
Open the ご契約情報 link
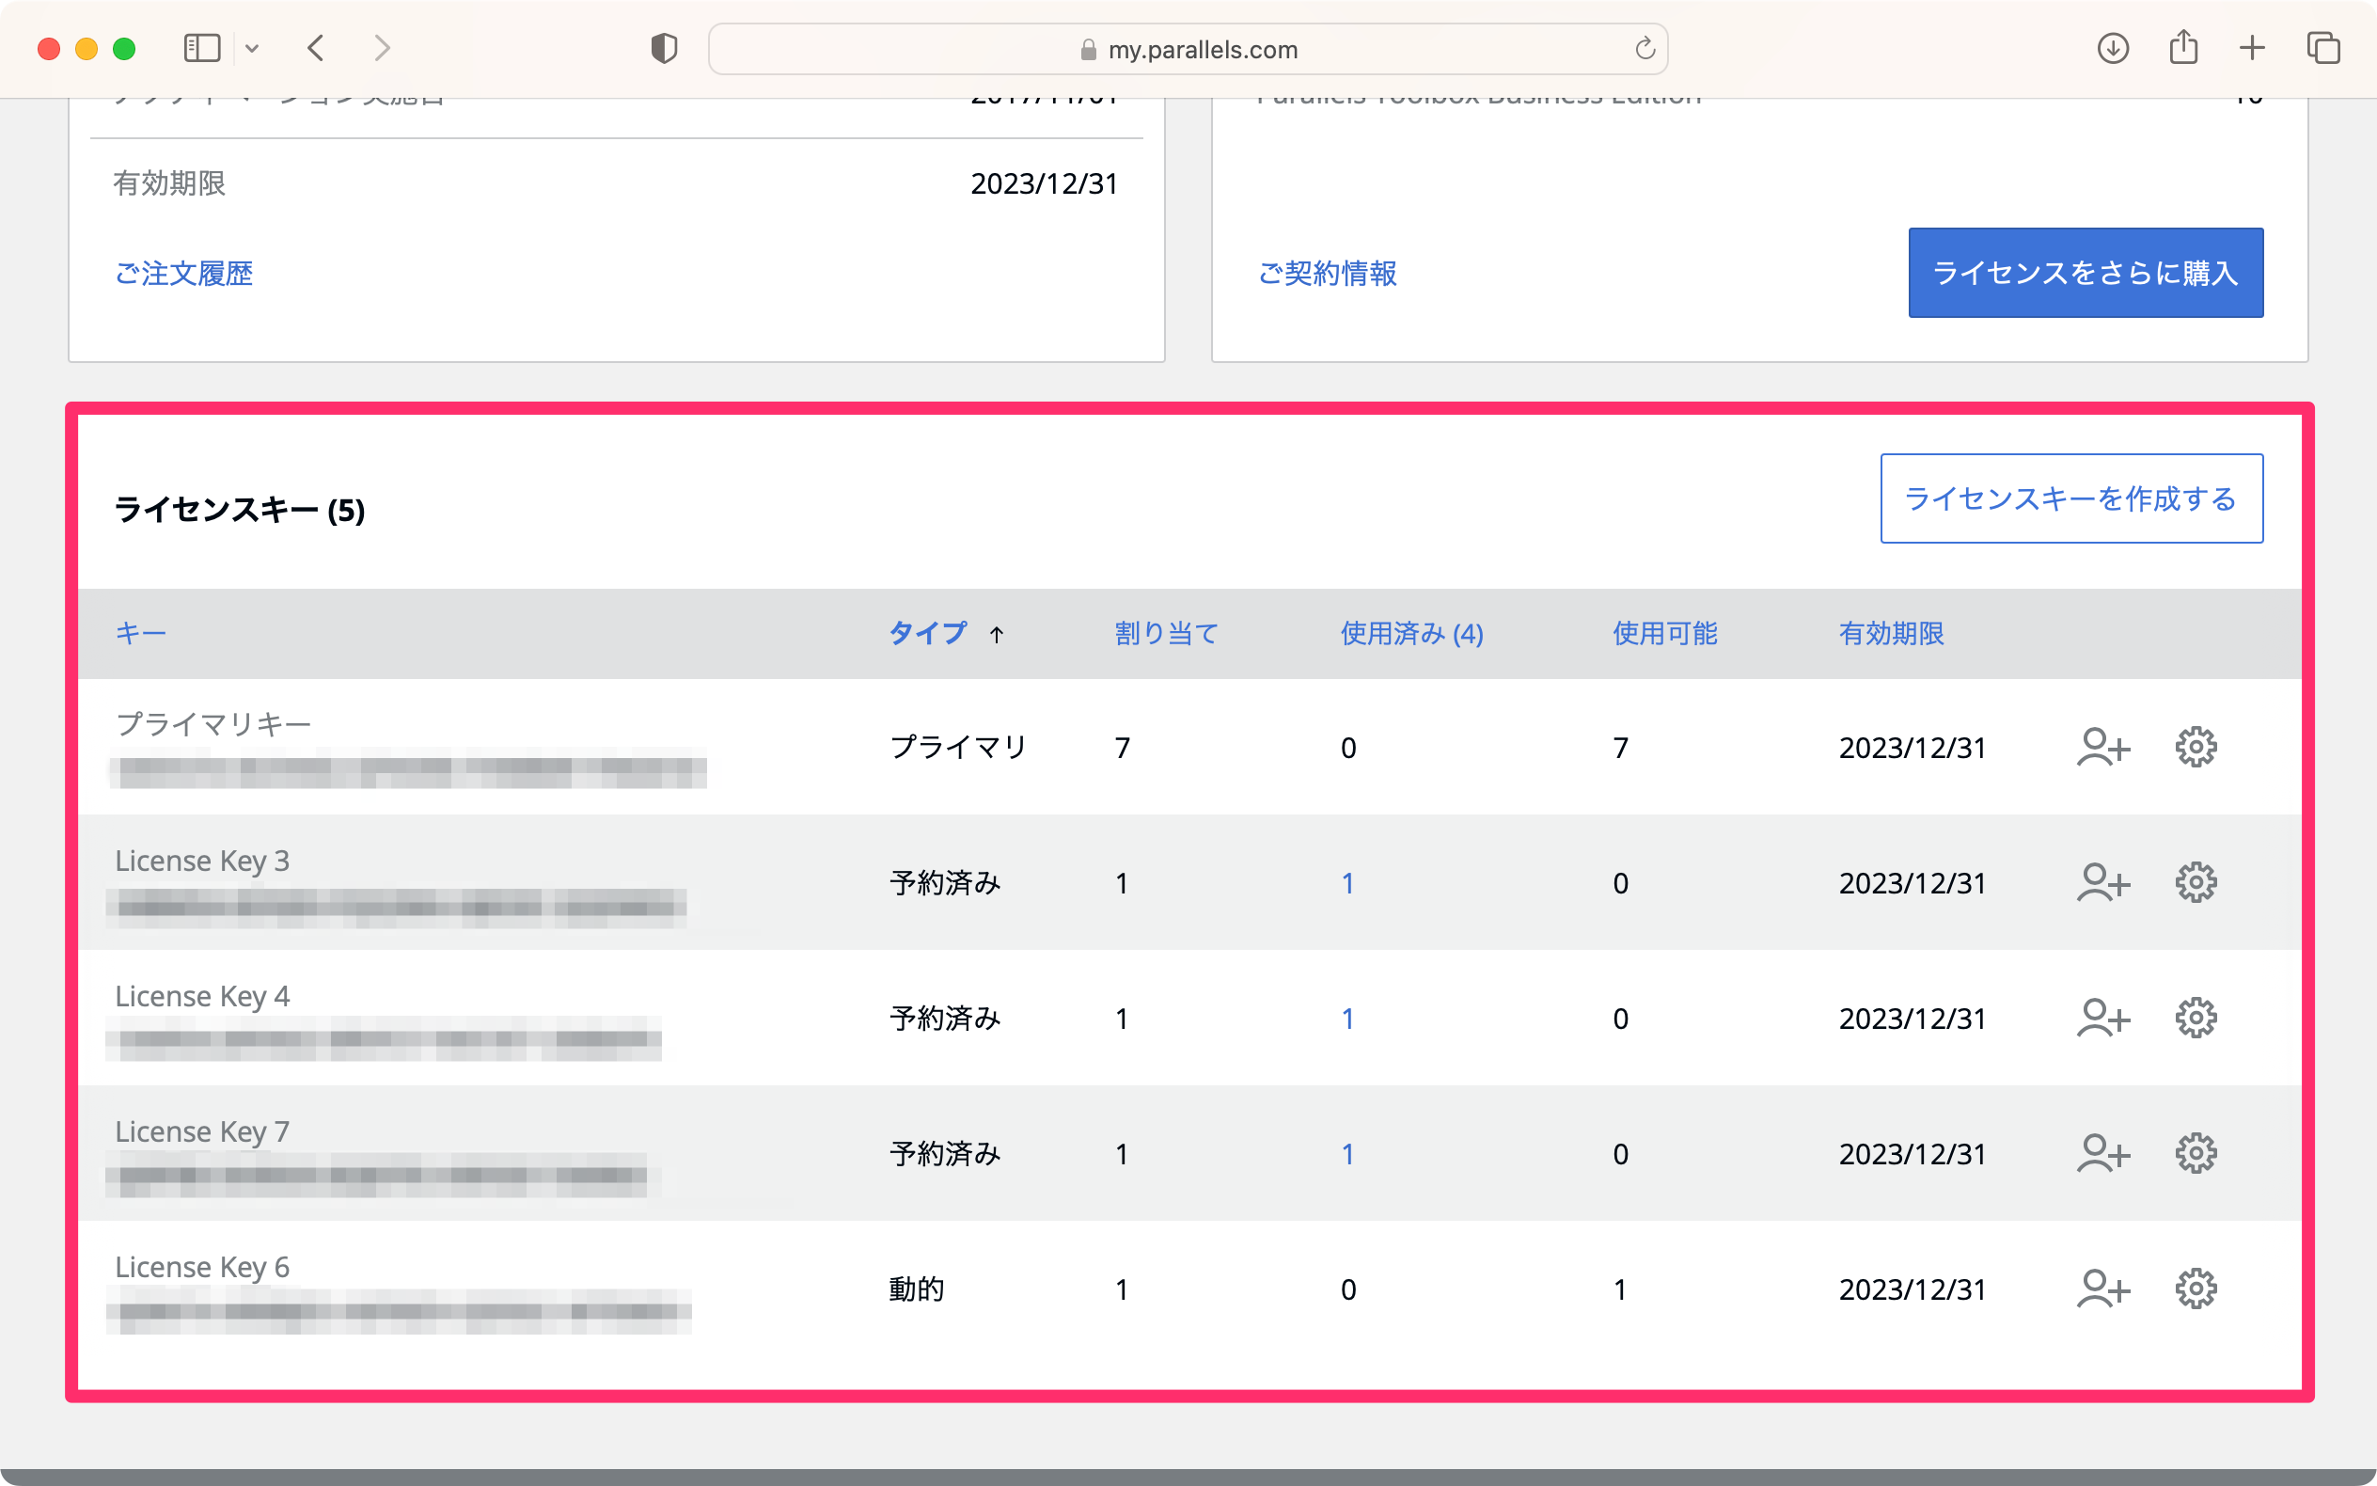point(1327,274)
